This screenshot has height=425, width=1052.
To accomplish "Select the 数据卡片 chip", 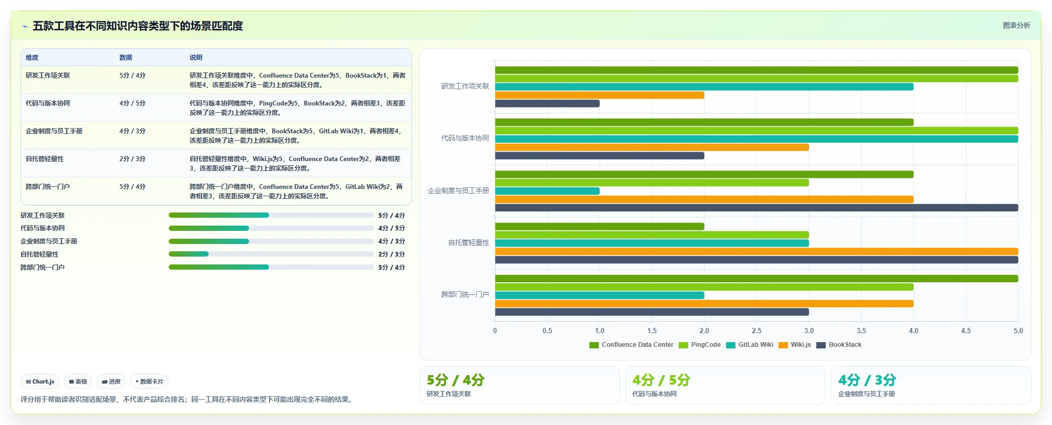I will 149,381.
